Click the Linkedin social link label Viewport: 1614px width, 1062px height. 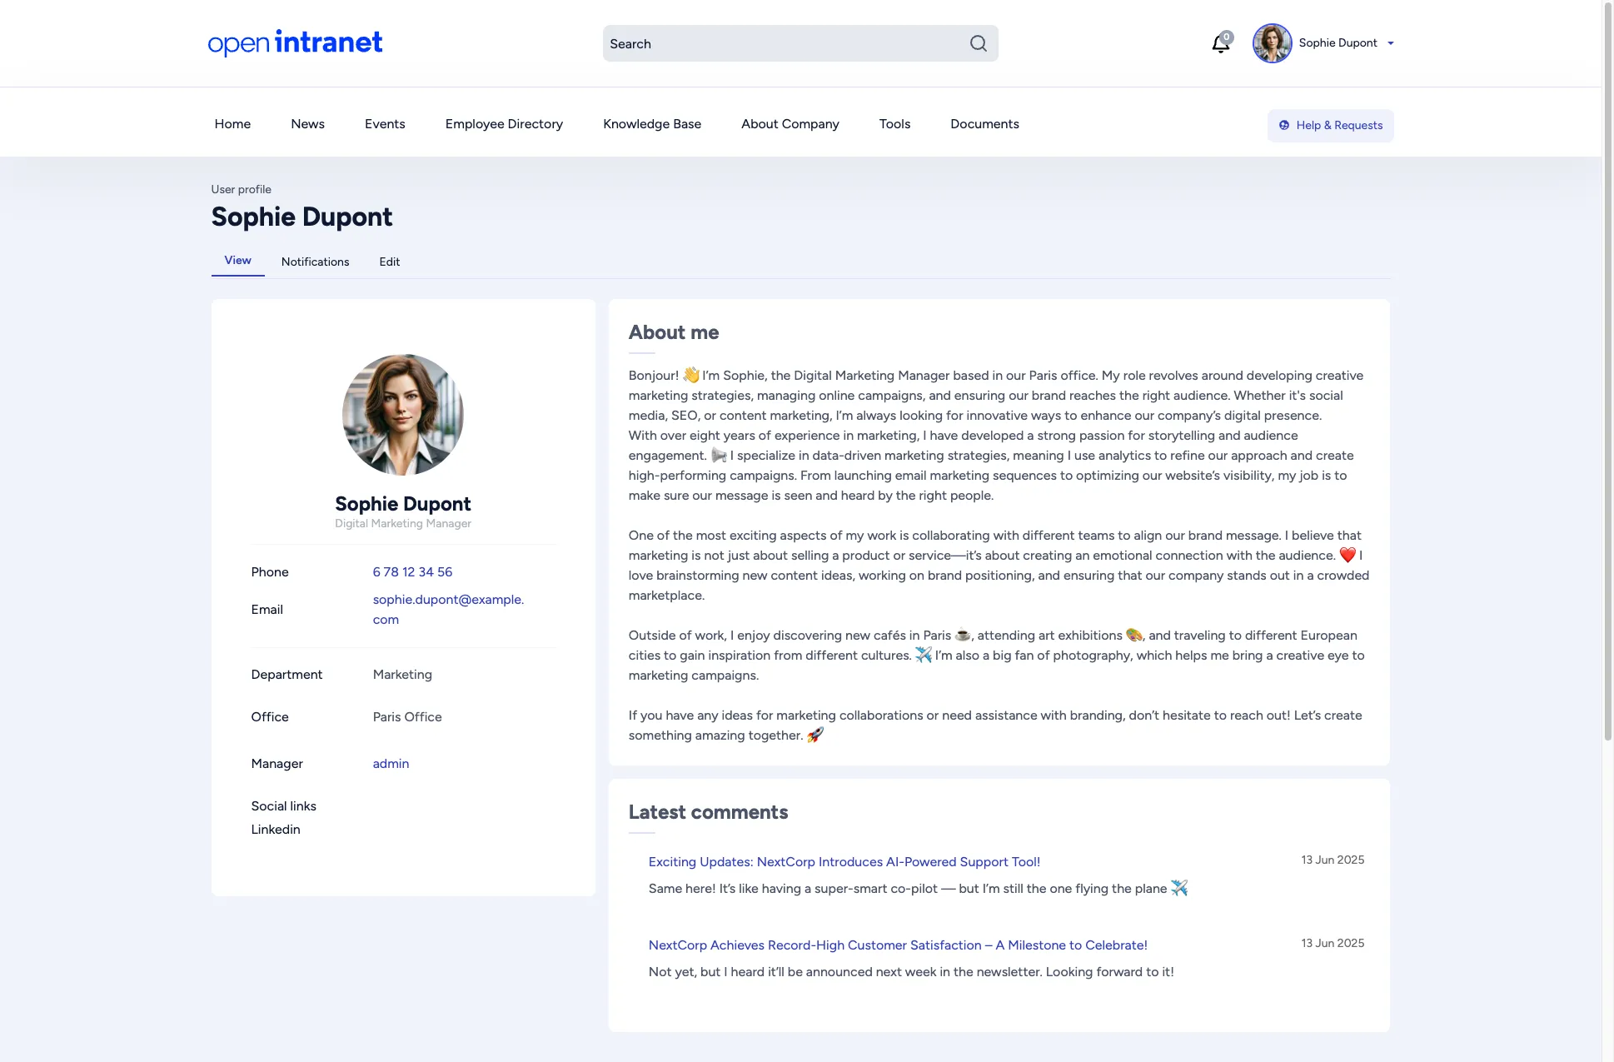click(x=276, y=829)
